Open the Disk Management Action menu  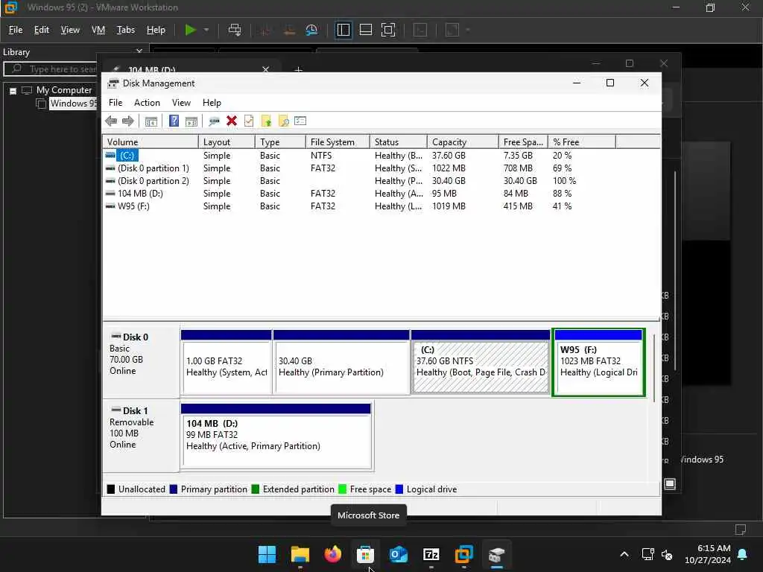coord(147,103)
